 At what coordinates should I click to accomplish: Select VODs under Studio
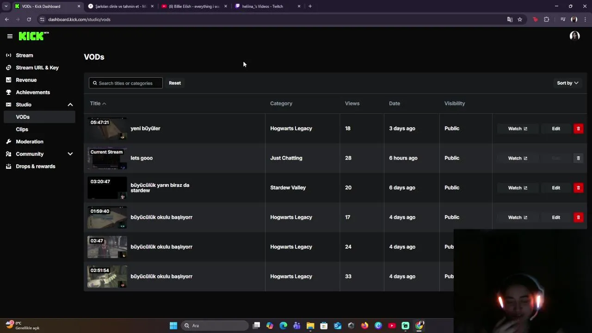click(39, 117)
